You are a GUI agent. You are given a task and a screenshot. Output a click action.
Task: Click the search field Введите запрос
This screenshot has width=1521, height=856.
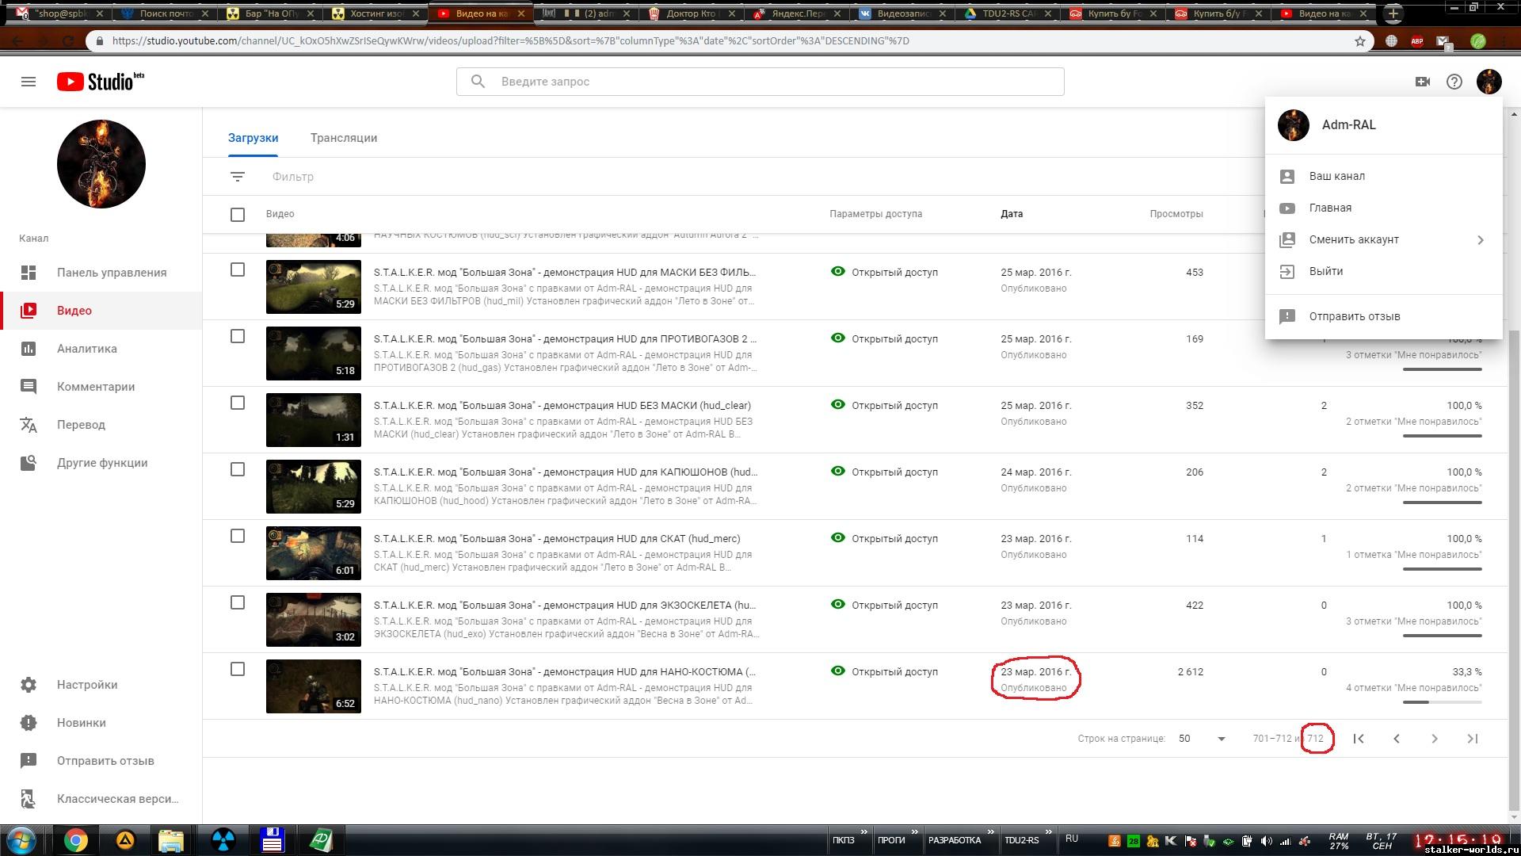point(760,82)
